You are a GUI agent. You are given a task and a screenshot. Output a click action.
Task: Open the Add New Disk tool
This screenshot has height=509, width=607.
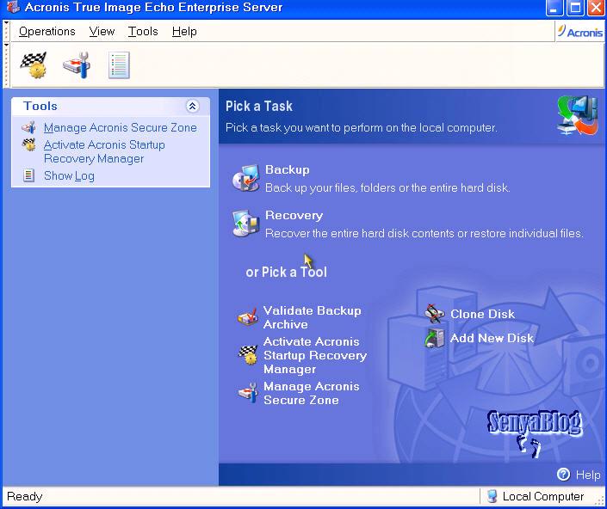492,338
